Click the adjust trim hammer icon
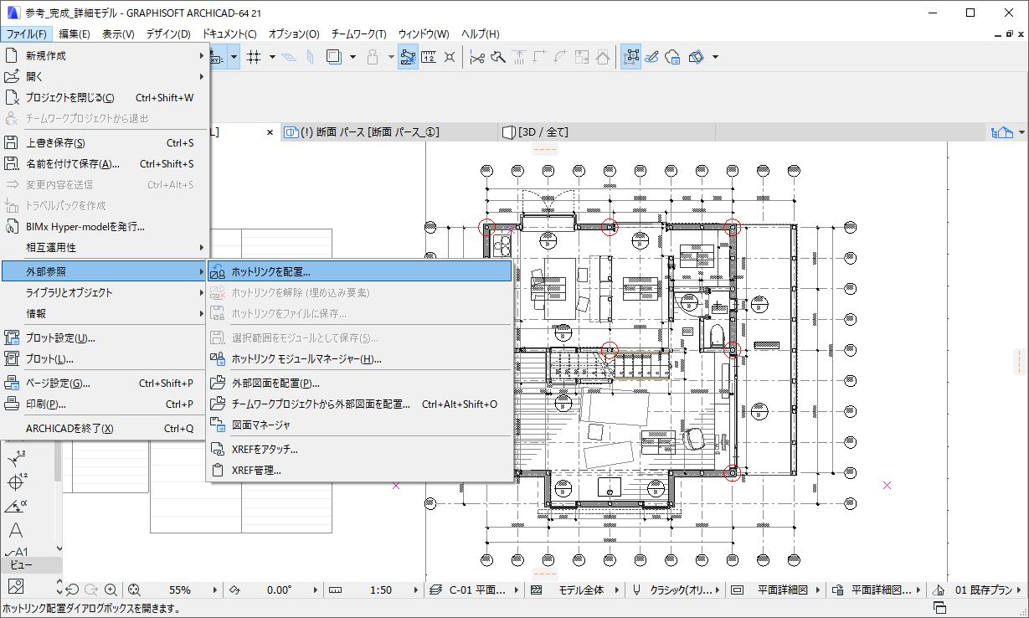The image size is (1029, 618). (x=498, y=57)
